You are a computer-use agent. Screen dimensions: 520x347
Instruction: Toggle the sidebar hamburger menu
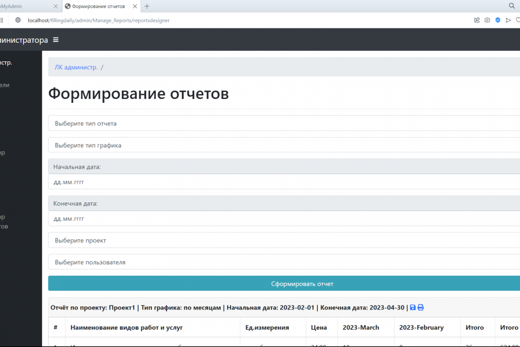click(x=55, y=40)
